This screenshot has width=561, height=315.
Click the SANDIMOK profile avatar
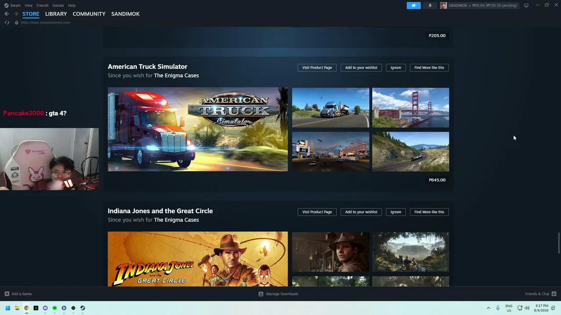click(x=443, y=5)
